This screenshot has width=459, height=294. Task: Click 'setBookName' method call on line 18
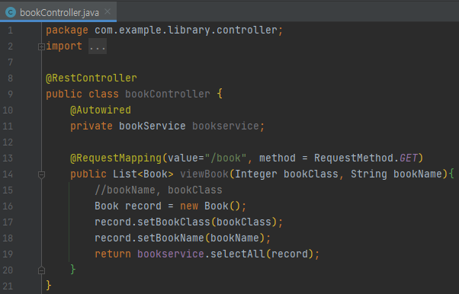coord(170,238)
